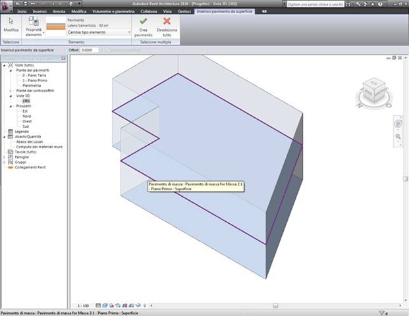
Task: Click the zoom tool on navigation bar
Action: tap(398, 137)
